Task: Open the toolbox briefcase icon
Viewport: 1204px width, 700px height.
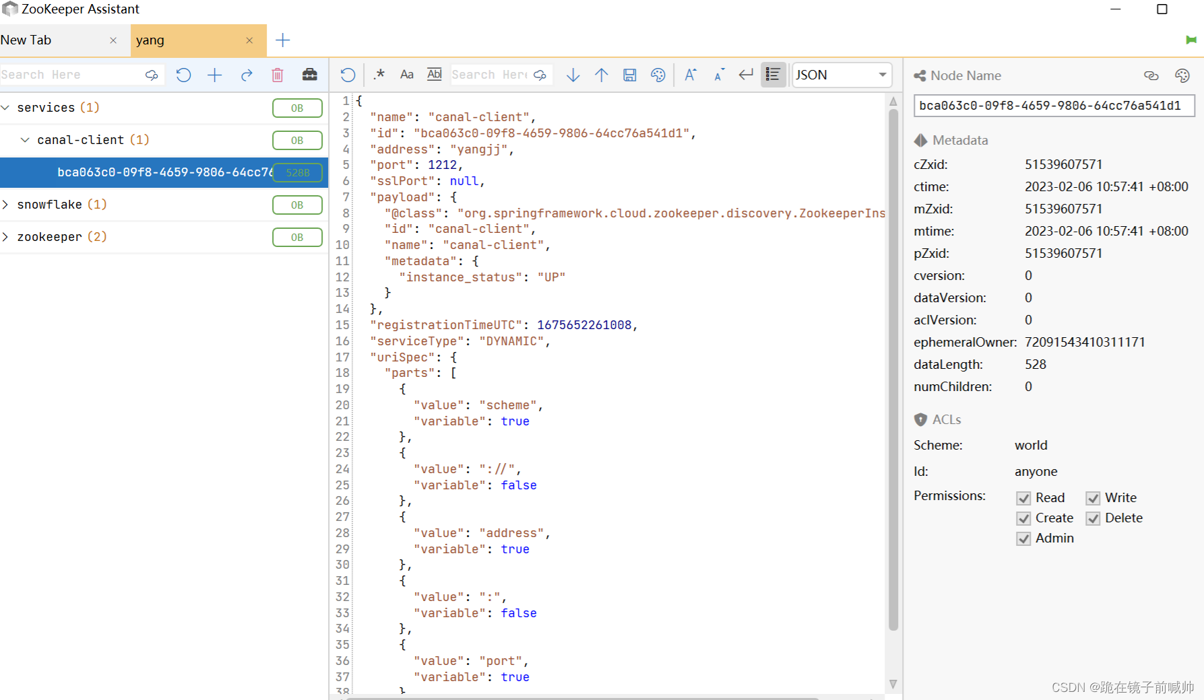Action: (310, 75)
